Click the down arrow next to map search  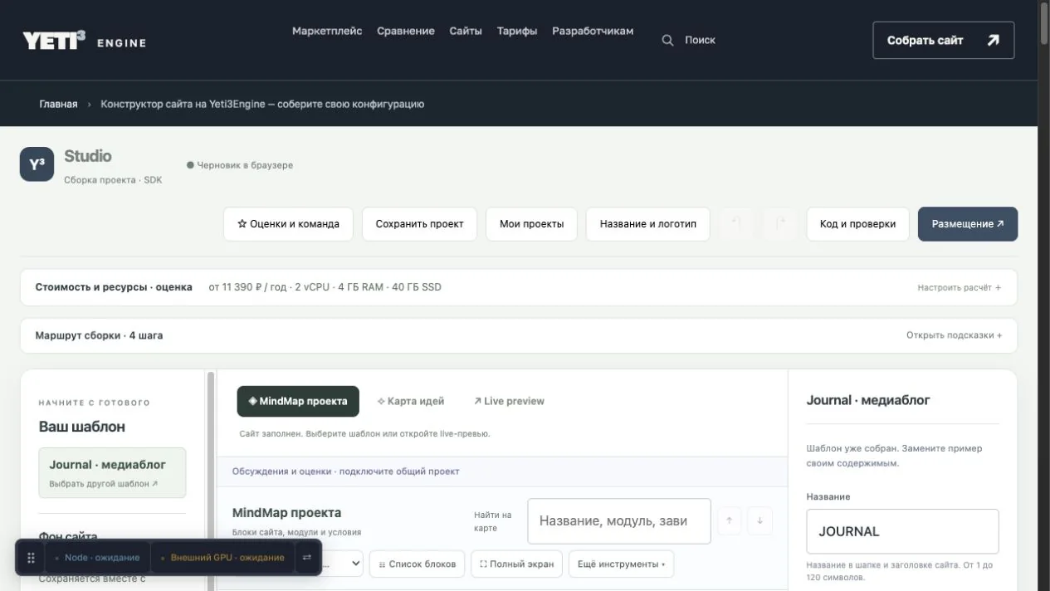[x=759, y=520]
